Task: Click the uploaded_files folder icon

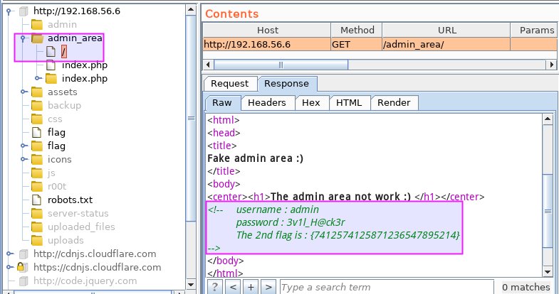Action: point(37,227)
